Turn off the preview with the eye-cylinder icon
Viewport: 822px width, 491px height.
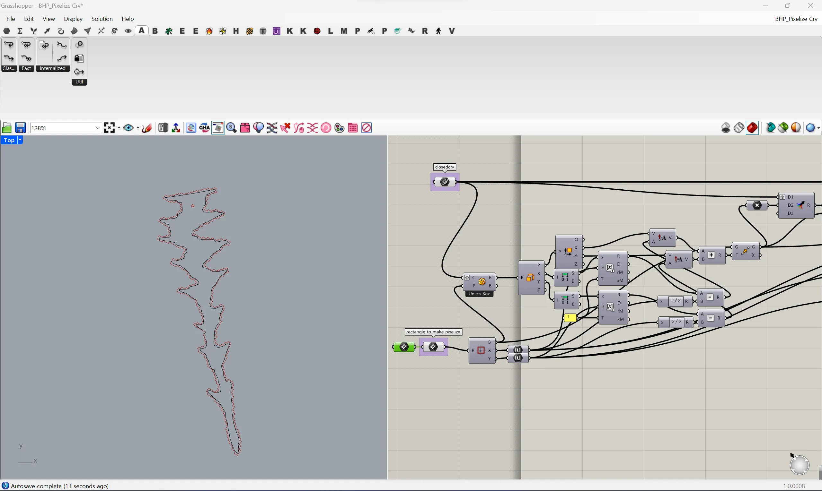point(726,128)
